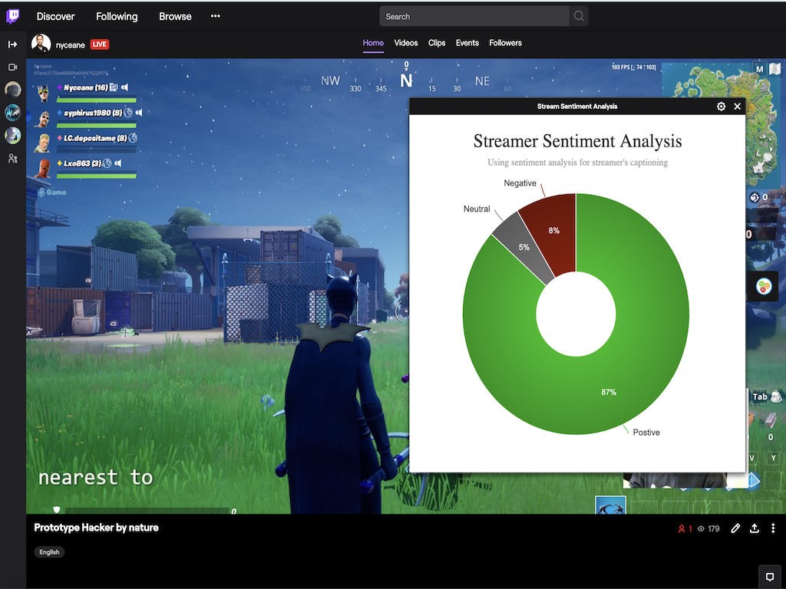Select the Home channel tab
The image size is (786, 589).
tap(373, 43)
